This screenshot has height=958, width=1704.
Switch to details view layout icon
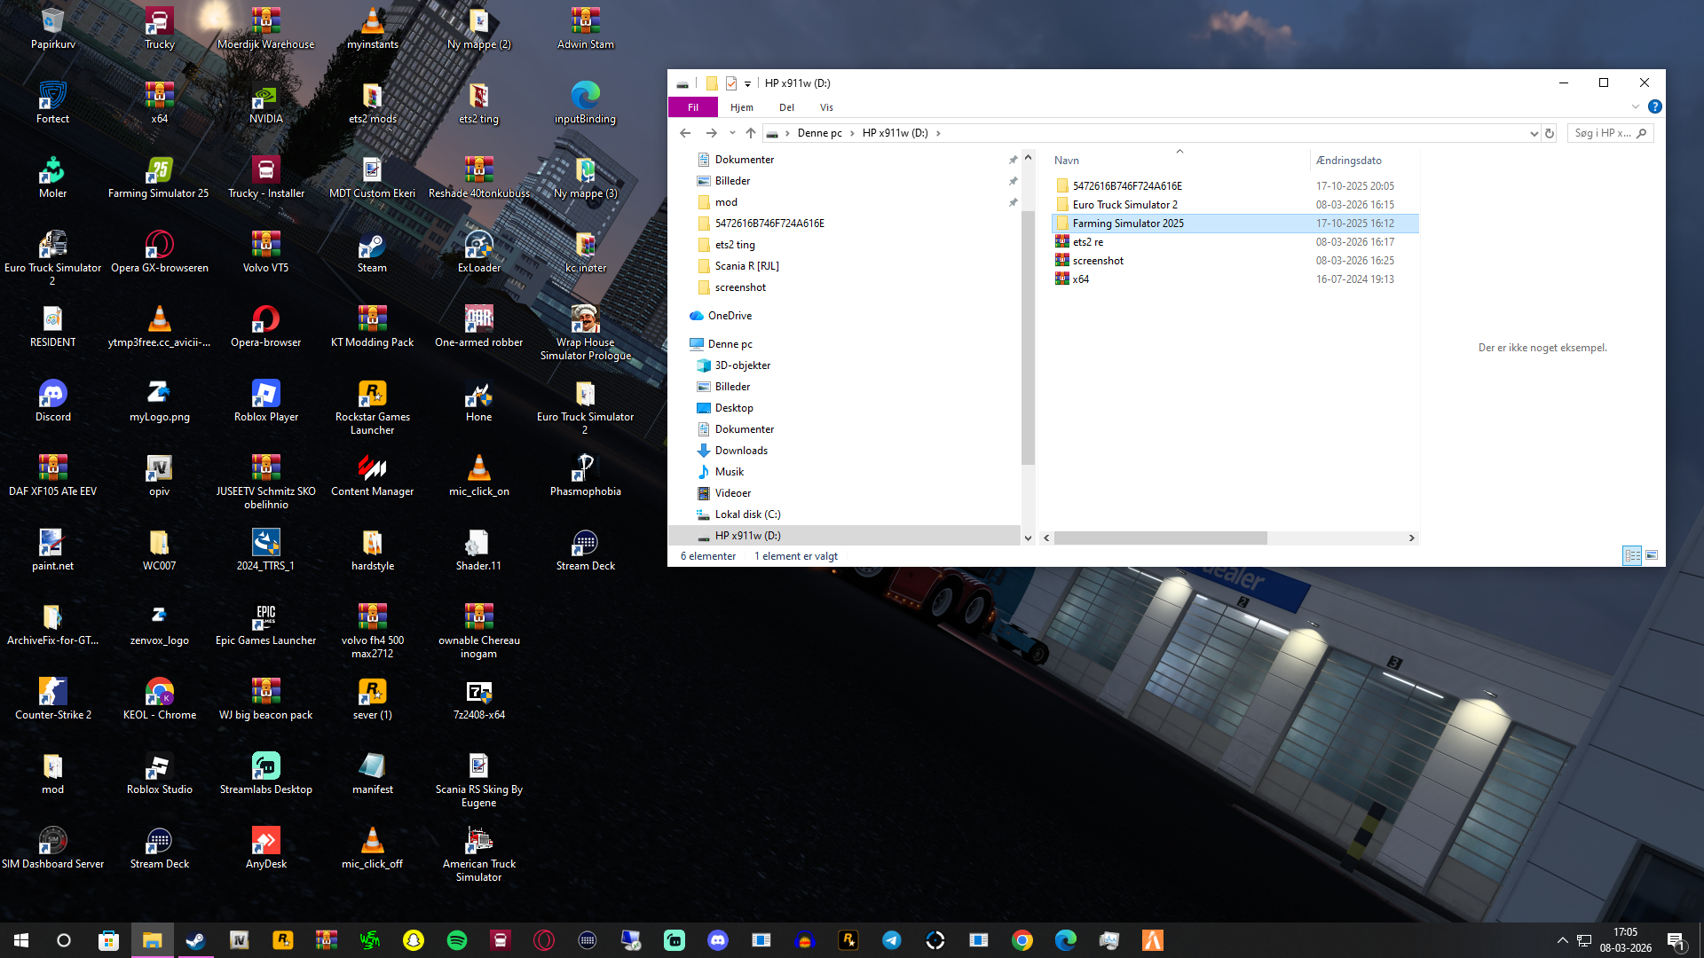pos(1631,555)
